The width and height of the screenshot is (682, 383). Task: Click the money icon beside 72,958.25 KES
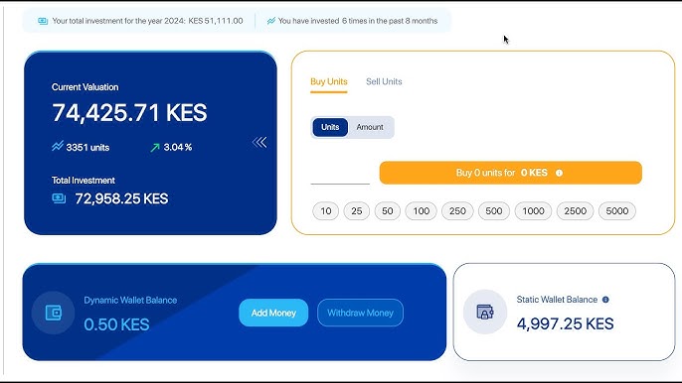pos(59,198)
